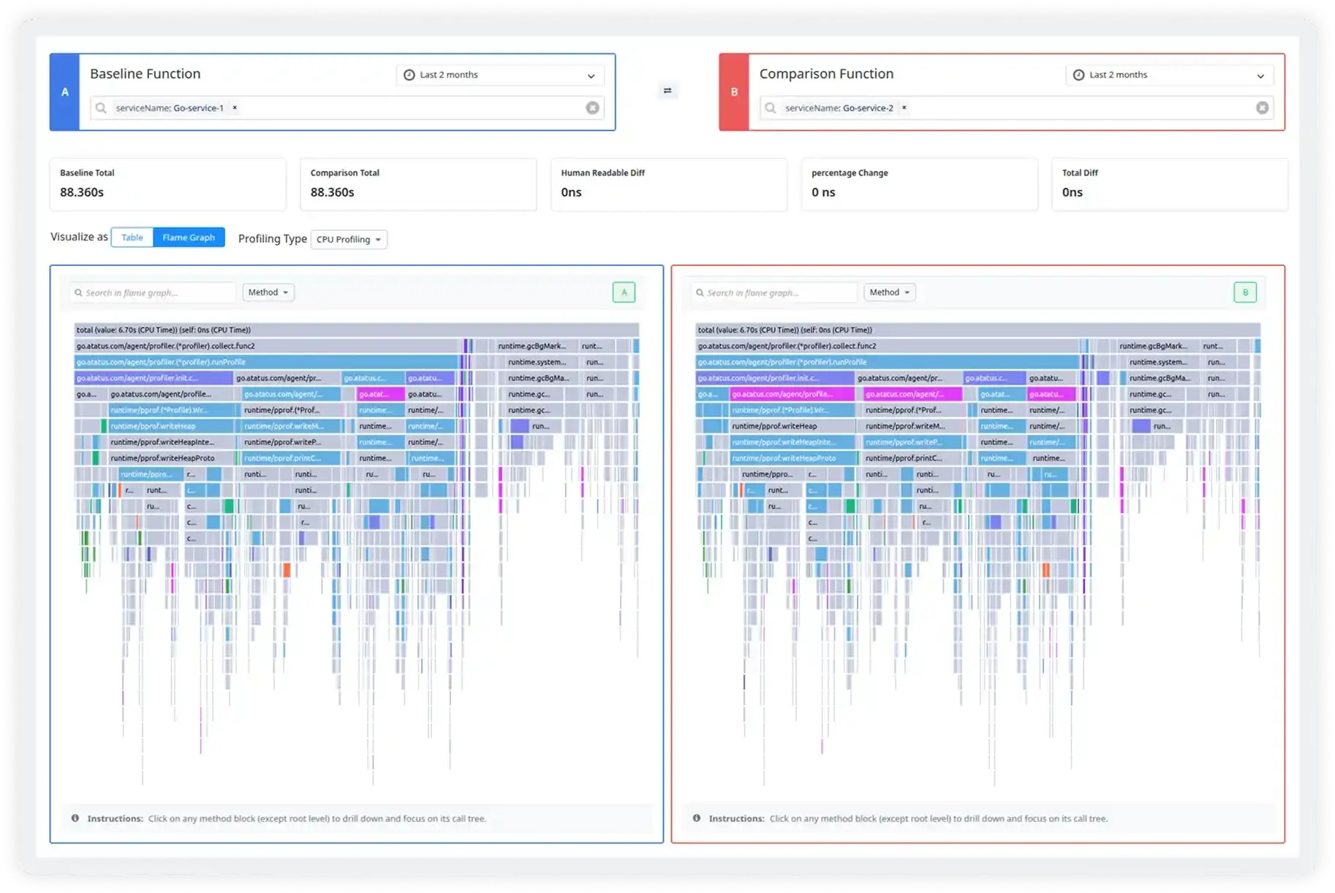Remove the Go-service-1 filter tag
This screenshot has width=1335, height=893.
235,108
